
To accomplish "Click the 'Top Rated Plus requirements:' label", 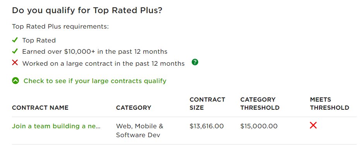I will 60,27.
